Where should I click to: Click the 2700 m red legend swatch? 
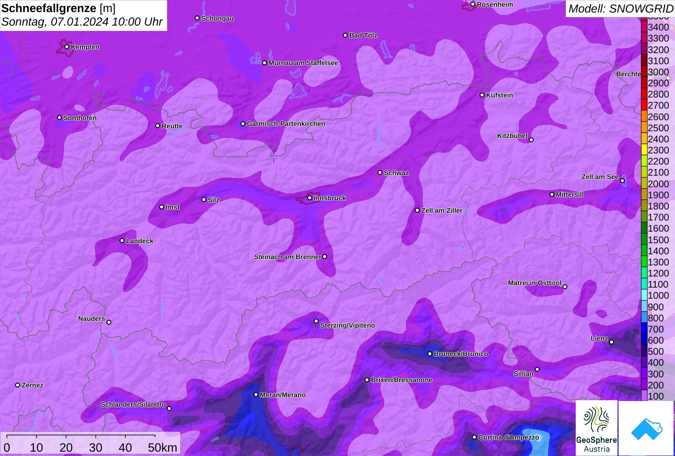[644, 105]
